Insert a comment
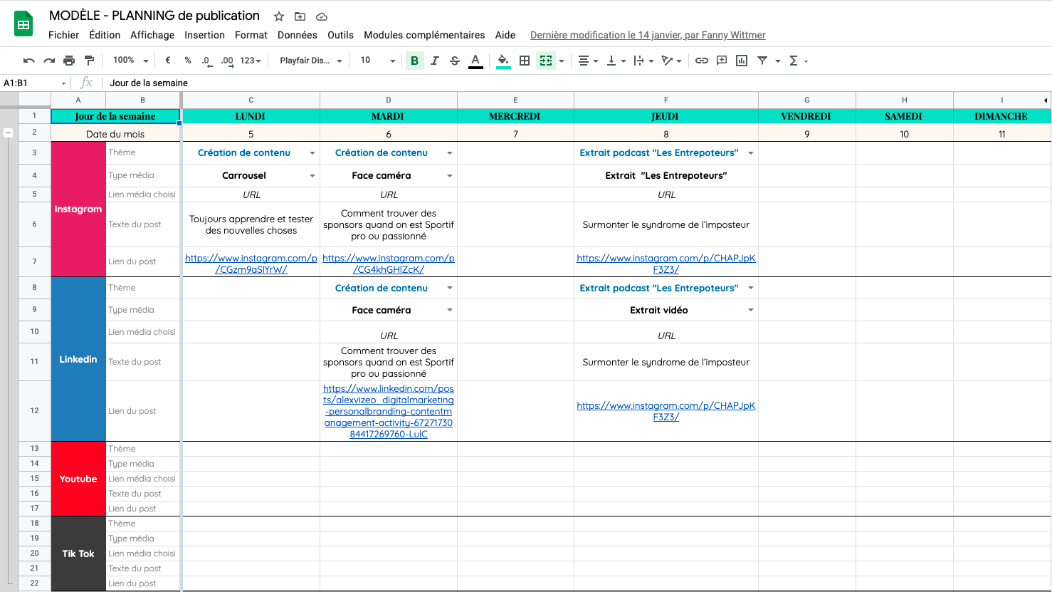The height and width of the screenshot is (592, 1052). pyautogui.click(x=722, y=61)
